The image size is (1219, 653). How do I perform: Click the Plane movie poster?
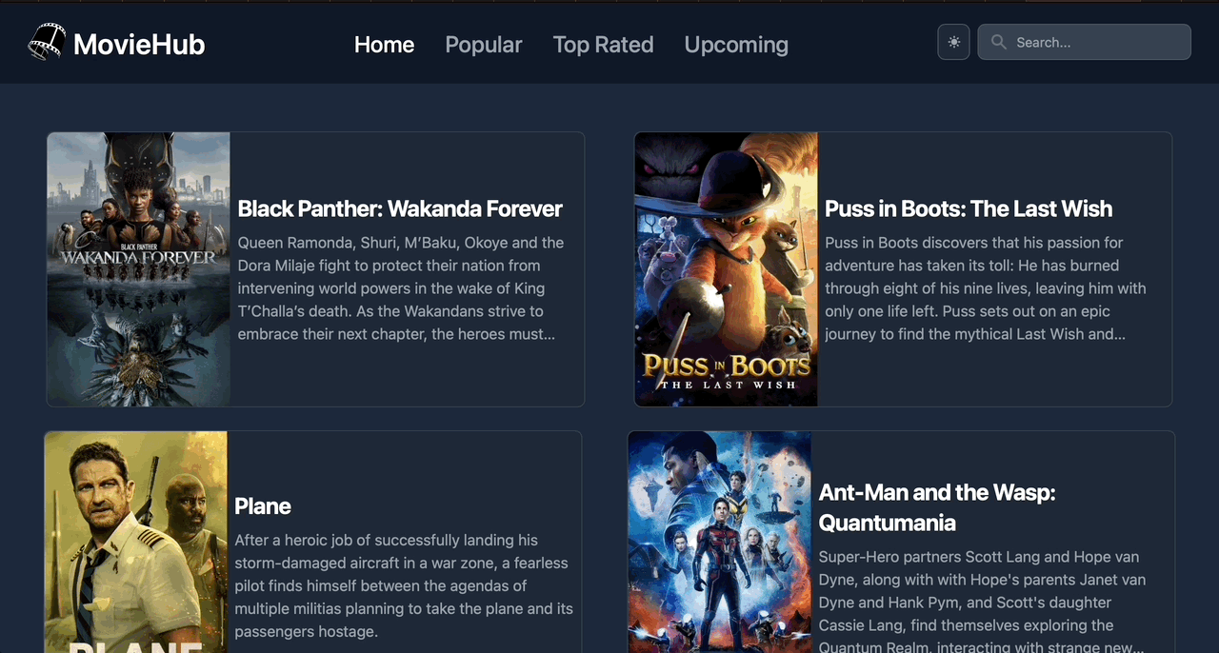[135, 543]
